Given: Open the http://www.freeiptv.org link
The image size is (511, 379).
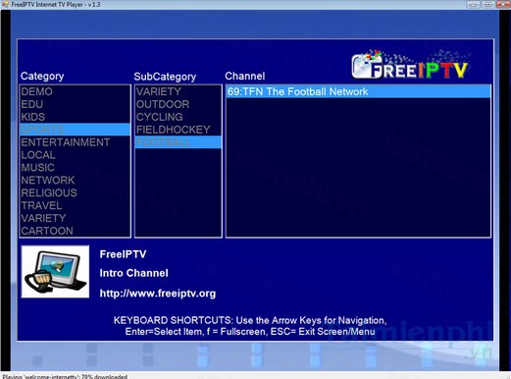Looking at the screenshot, I should [x=158, y=294].
